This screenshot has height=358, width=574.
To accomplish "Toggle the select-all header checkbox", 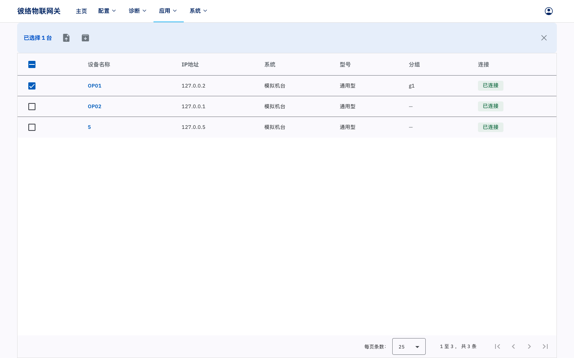I will pos(32,64).
